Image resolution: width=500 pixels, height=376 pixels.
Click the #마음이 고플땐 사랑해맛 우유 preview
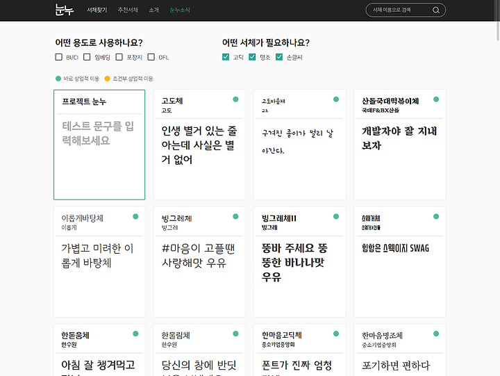pyautogui.click(x=198, y=255)
